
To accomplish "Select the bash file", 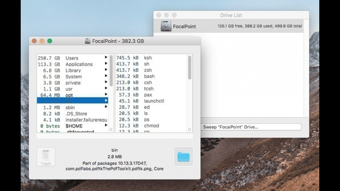I will (x=151, y=76).
